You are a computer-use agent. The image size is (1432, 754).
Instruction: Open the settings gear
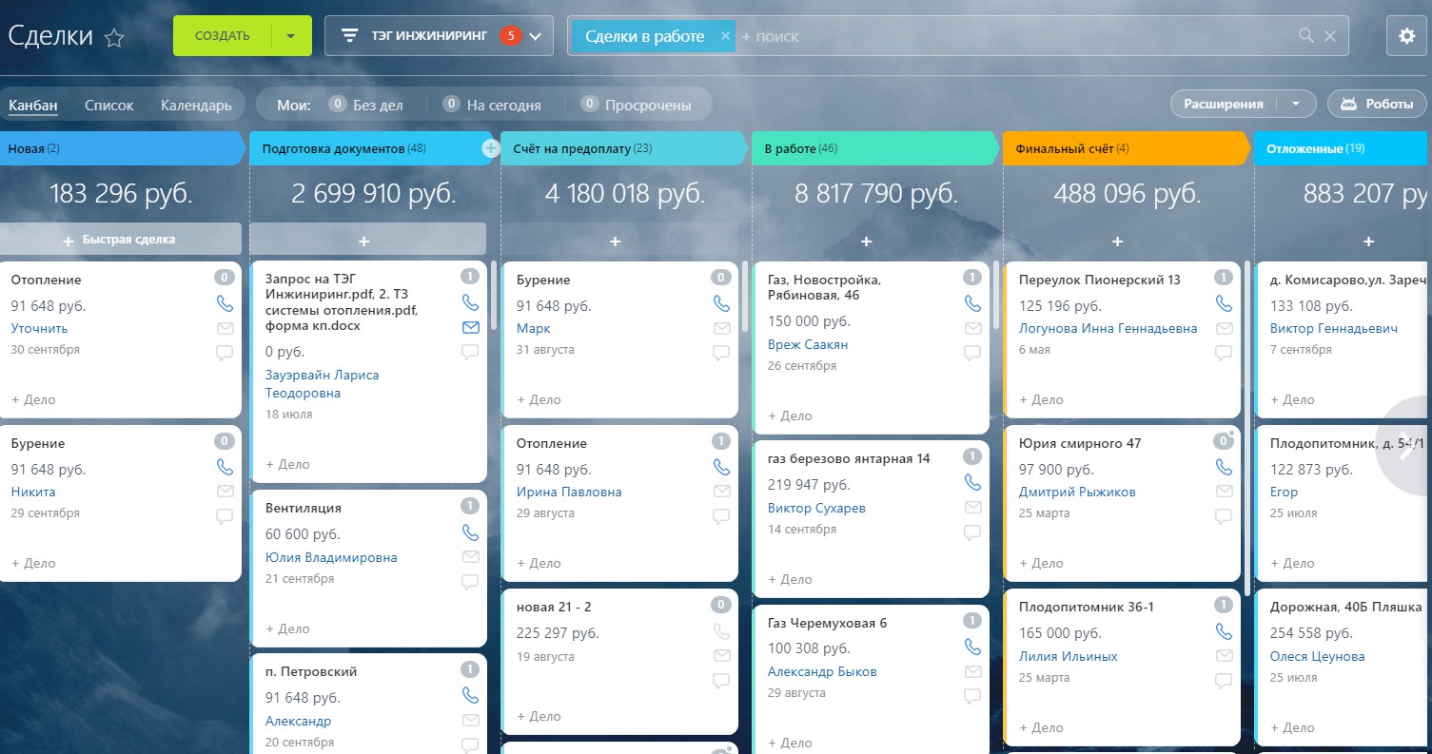tap(1407, 36)
